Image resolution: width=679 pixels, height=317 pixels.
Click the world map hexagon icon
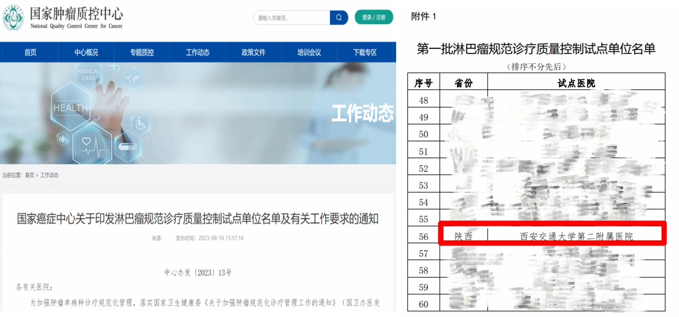click(x=133, y=79)
